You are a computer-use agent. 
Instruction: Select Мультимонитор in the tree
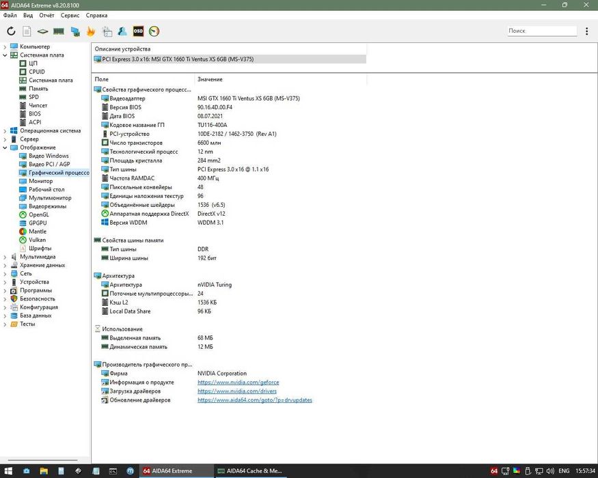pos(50,198)
